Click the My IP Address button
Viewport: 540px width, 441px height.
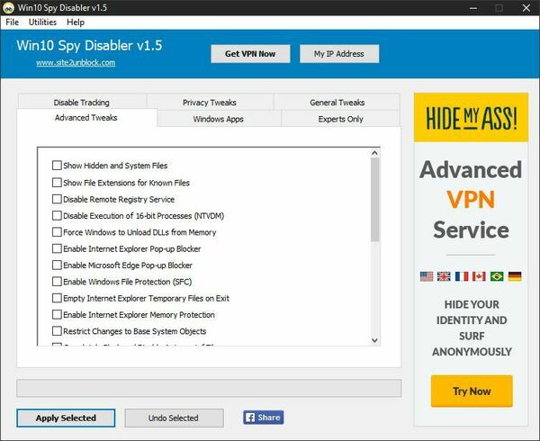339,54
